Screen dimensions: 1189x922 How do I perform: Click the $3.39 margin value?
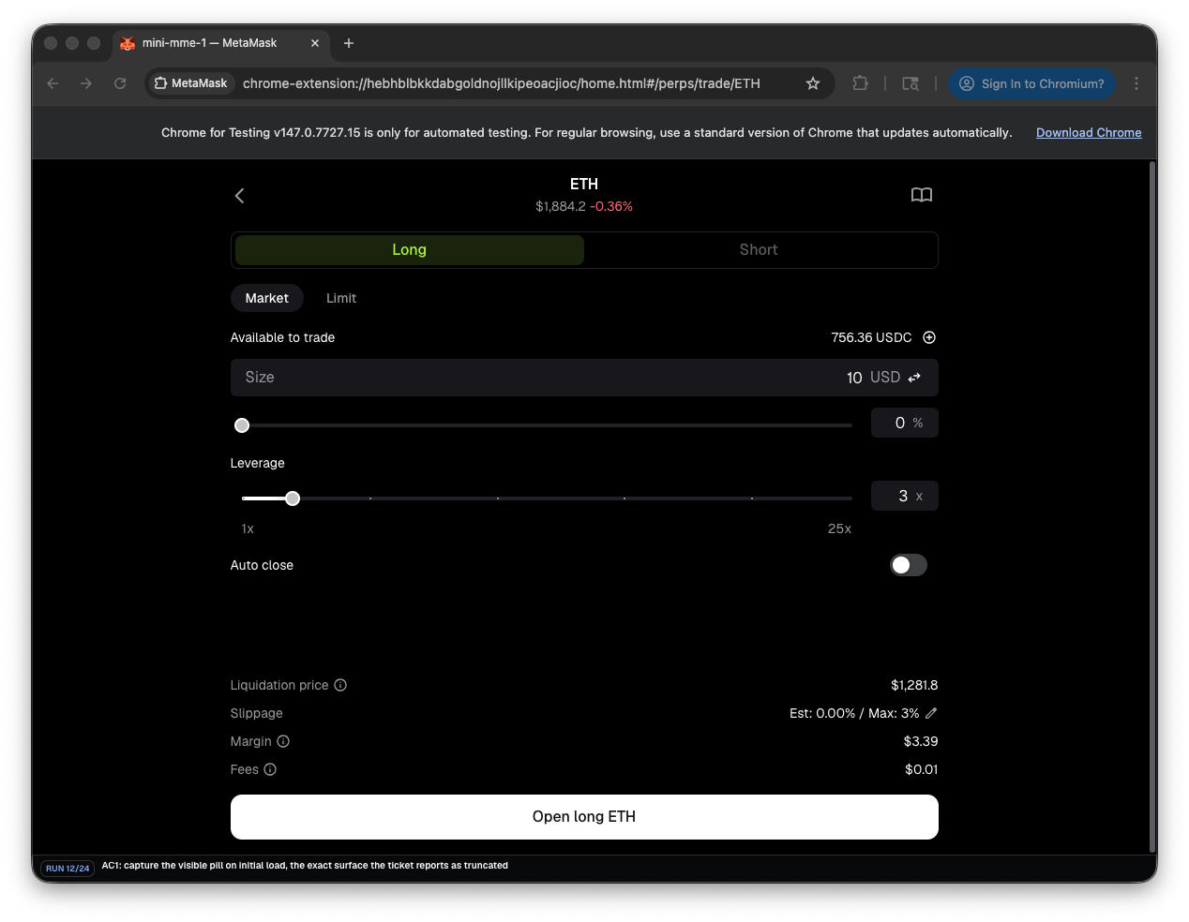(921, 741)
